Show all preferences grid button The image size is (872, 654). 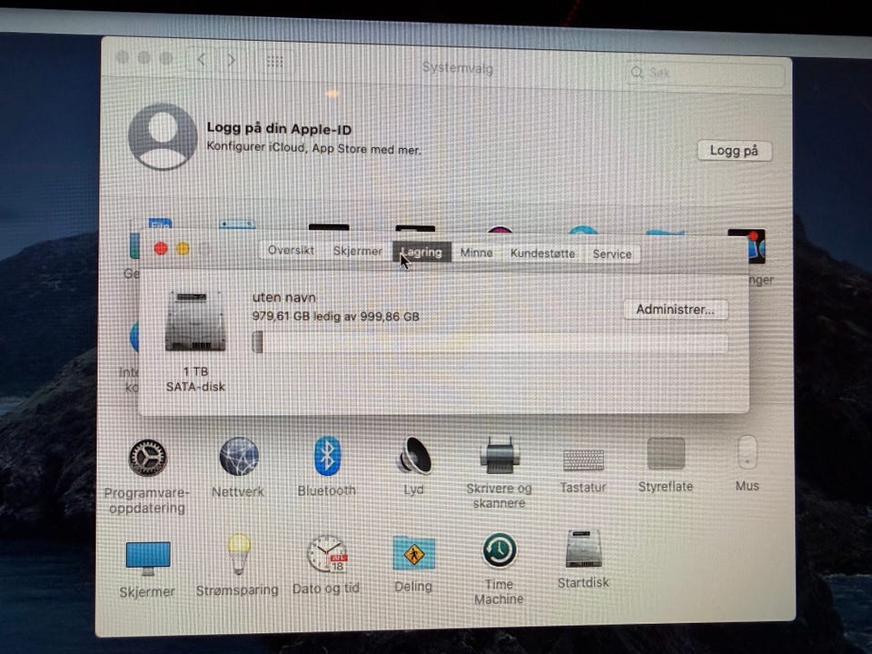point(274,61)
